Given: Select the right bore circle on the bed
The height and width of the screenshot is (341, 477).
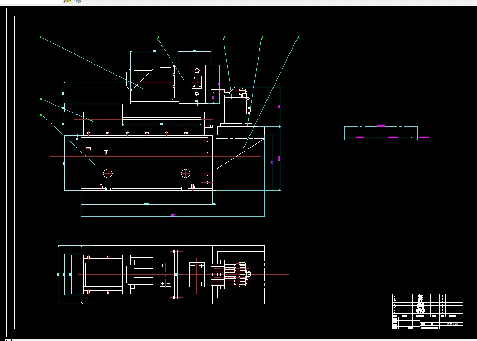Looking at the screenshot, I should coord(185,173).
